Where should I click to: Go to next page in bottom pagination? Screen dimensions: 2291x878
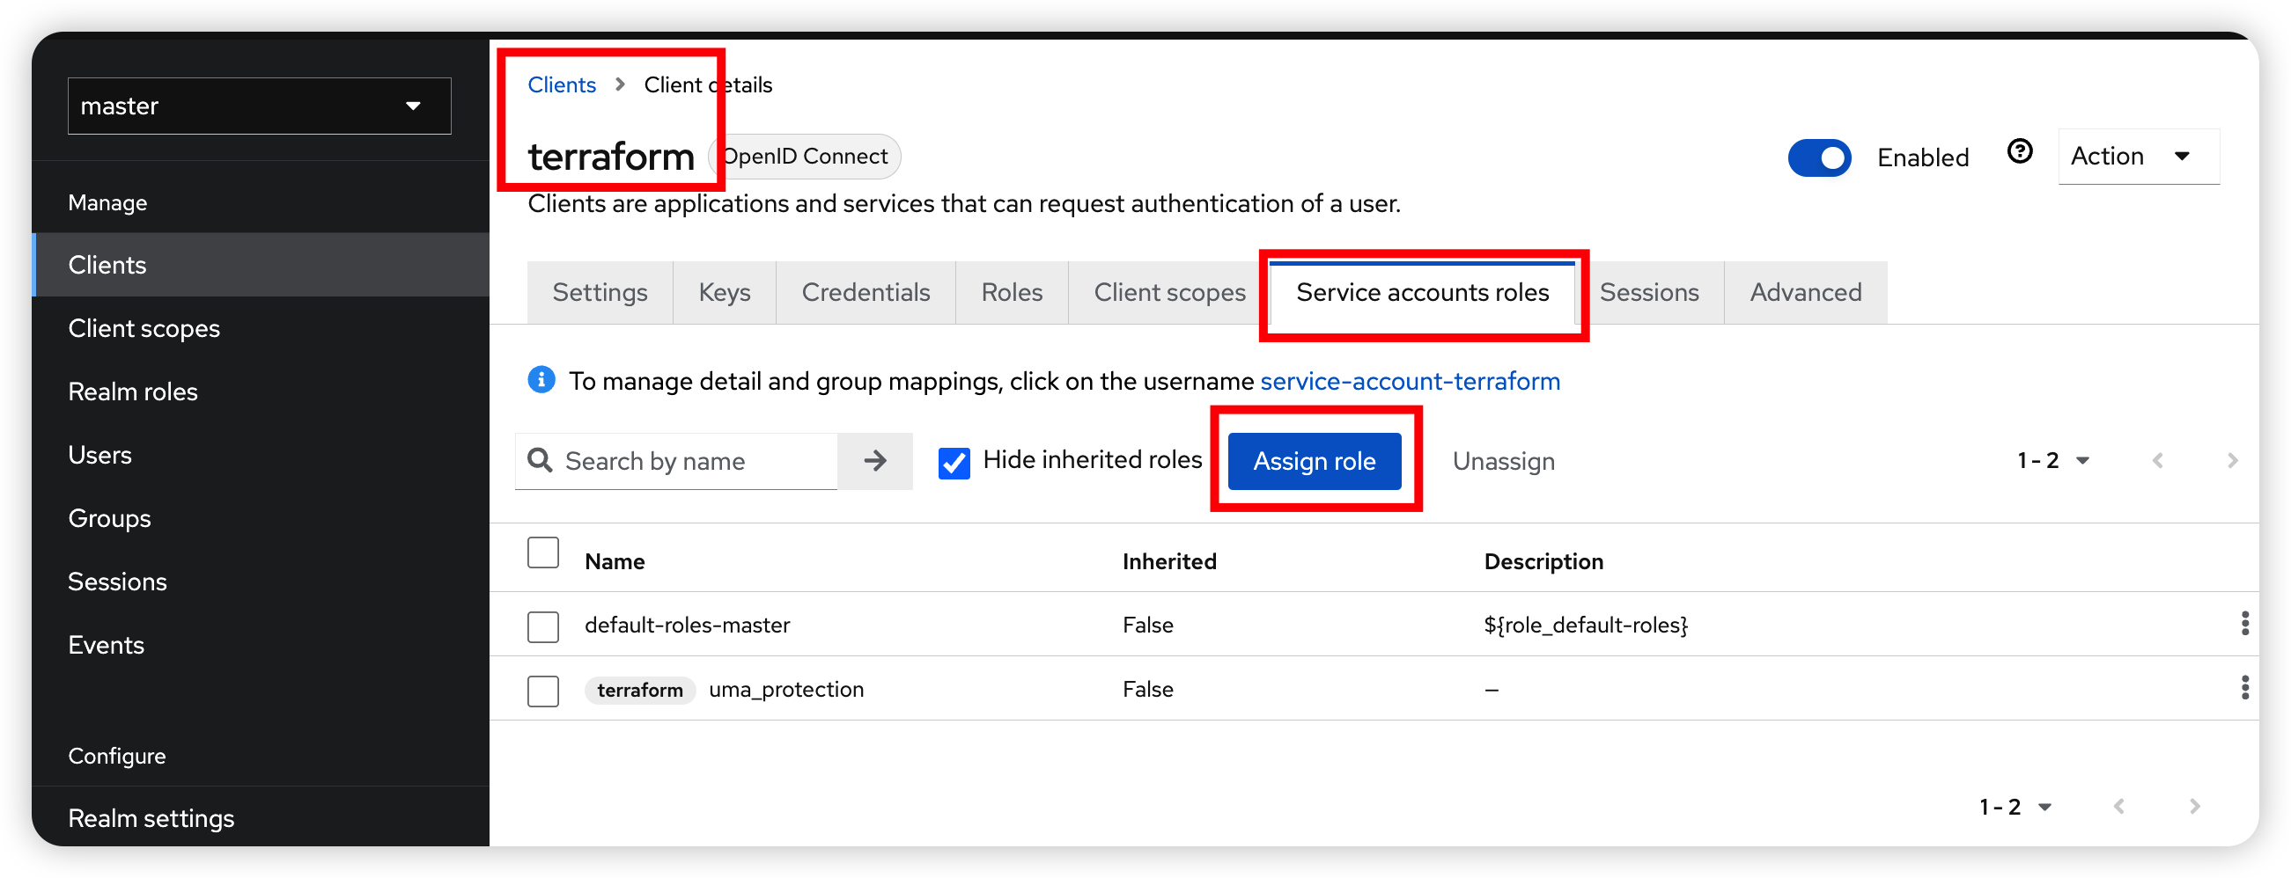2194,806
